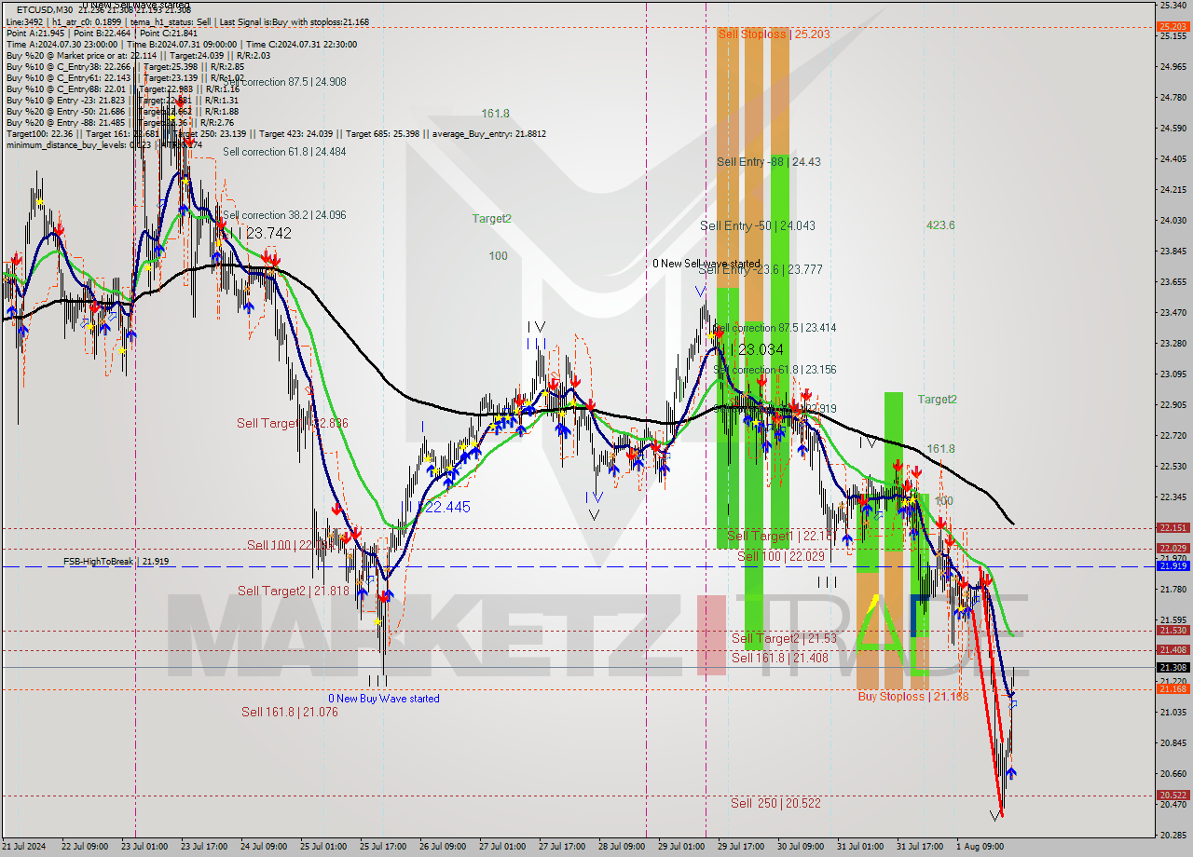
Task: Click the 'Sell correction 61.8 | 24.484' label
Action: [285, 152]
